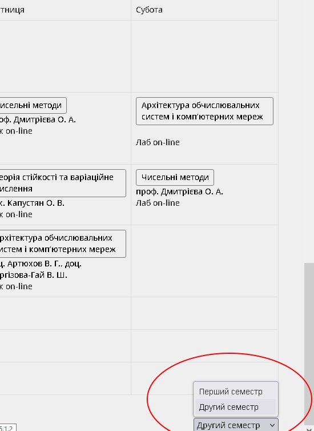Click the vertical scrollbar thumb

[x=309, y=344]
